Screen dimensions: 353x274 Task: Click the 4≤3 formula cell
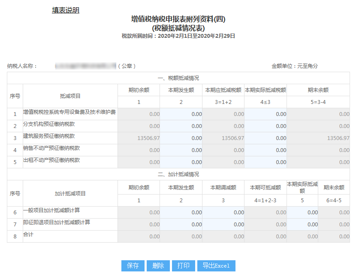[266, 102]
